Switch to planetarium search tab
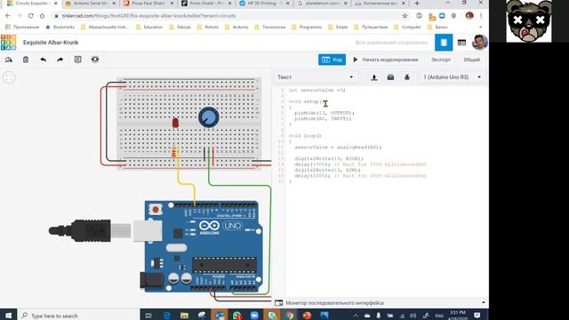The height and width of the screenshot is (320, 569). point(322,4)
